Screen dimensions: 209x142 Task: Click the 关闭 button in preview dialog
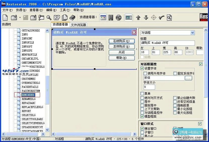pos(122,52)
